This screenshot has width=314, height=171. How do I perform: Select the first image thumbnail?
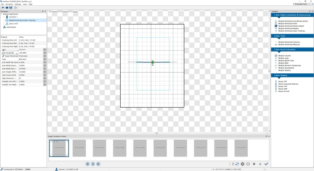tap(59, 148)
